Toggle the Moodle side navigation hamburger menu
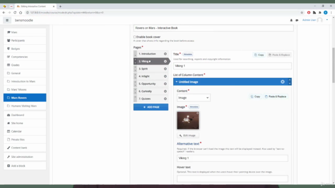Viewport: 335px width, 188px height. click(7, 20)
